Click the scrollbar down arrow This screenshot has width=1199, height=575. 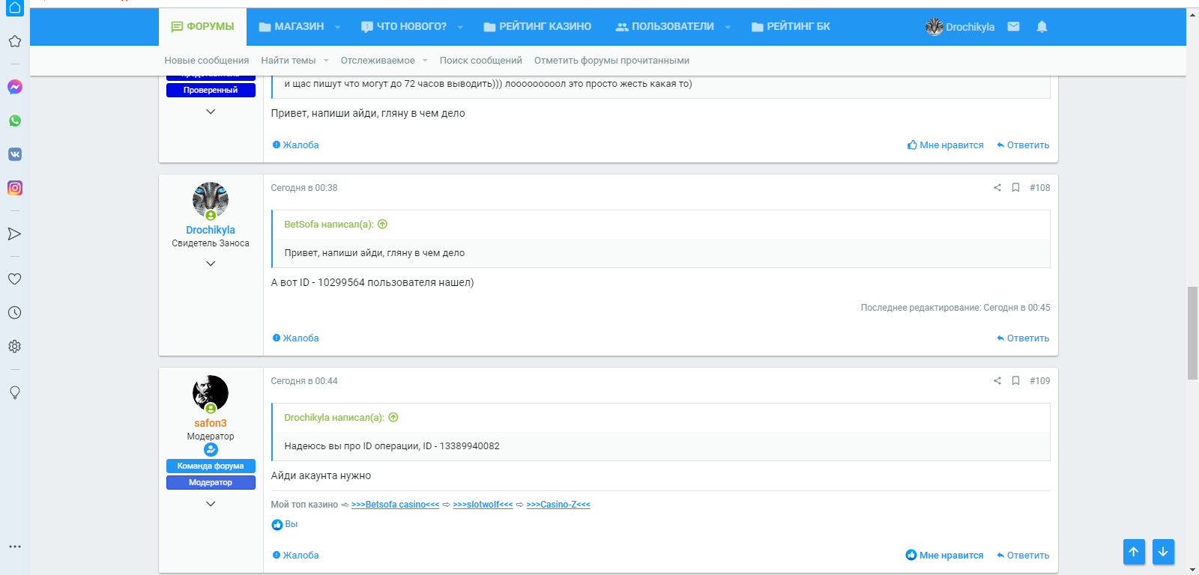[x=1193, y=570]
